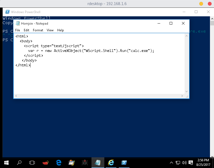Open the network status tray icon
214x168 pixels.
tap(178, 163)
